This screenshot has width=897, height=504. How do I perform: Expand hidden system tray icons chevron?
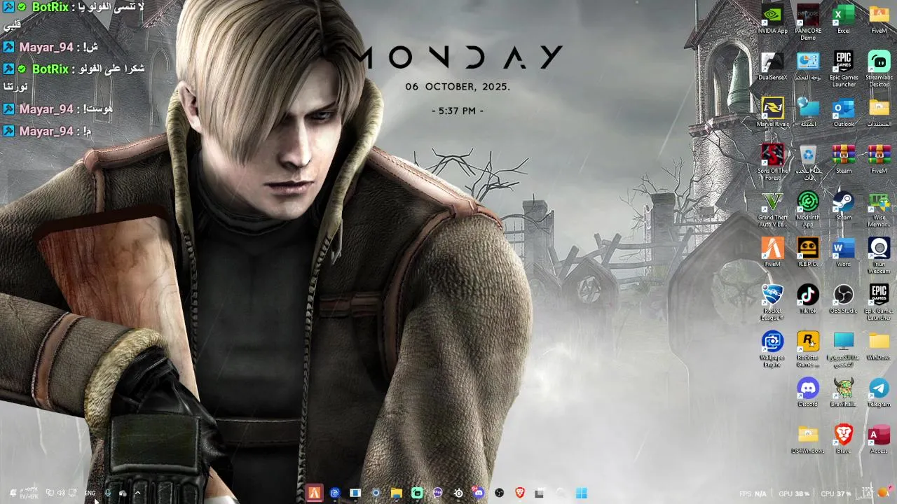click(137, 493)
